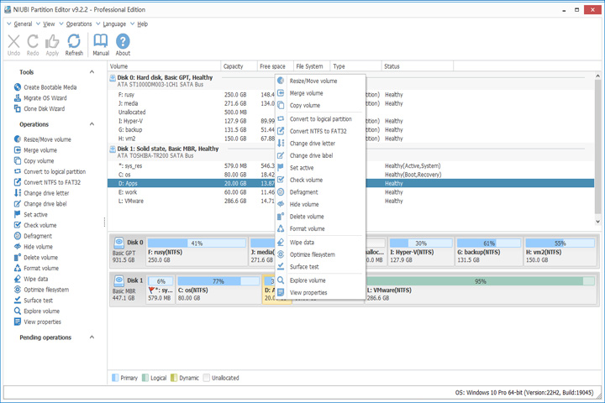Collapse the Tools section chevron
The image size is (605, 403).
92,72
